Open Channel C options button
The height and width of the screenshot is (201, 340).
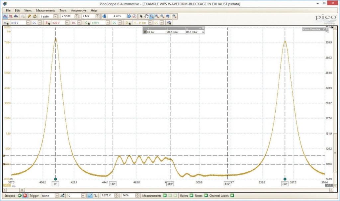pos(88,23)
